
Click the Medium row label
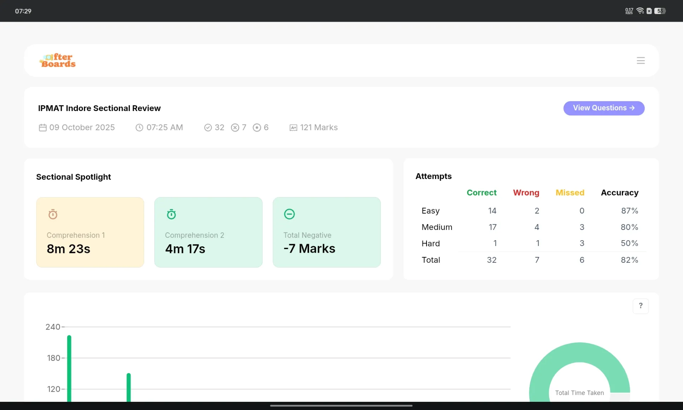click(437, 227)
